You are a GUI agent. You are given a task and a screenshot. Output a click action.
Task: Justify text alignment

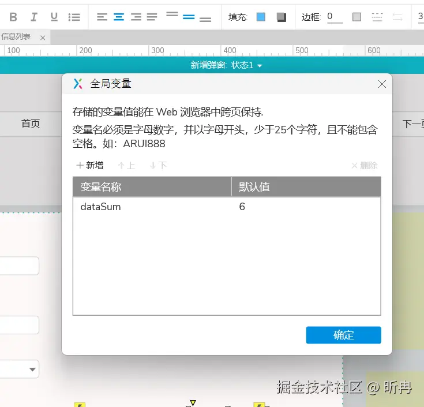152,17
